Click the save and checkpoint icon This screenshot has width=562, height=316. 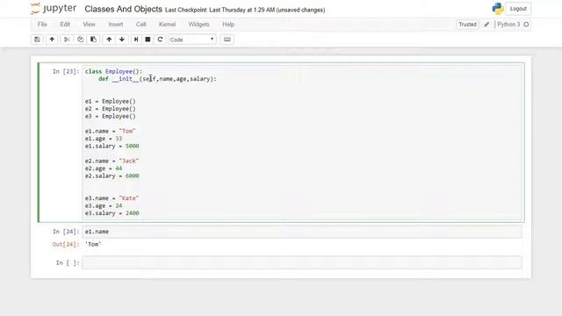[x=37, y=39]
